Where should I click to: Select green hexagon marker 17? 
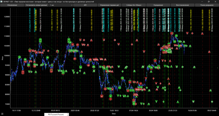click(40, 41)
